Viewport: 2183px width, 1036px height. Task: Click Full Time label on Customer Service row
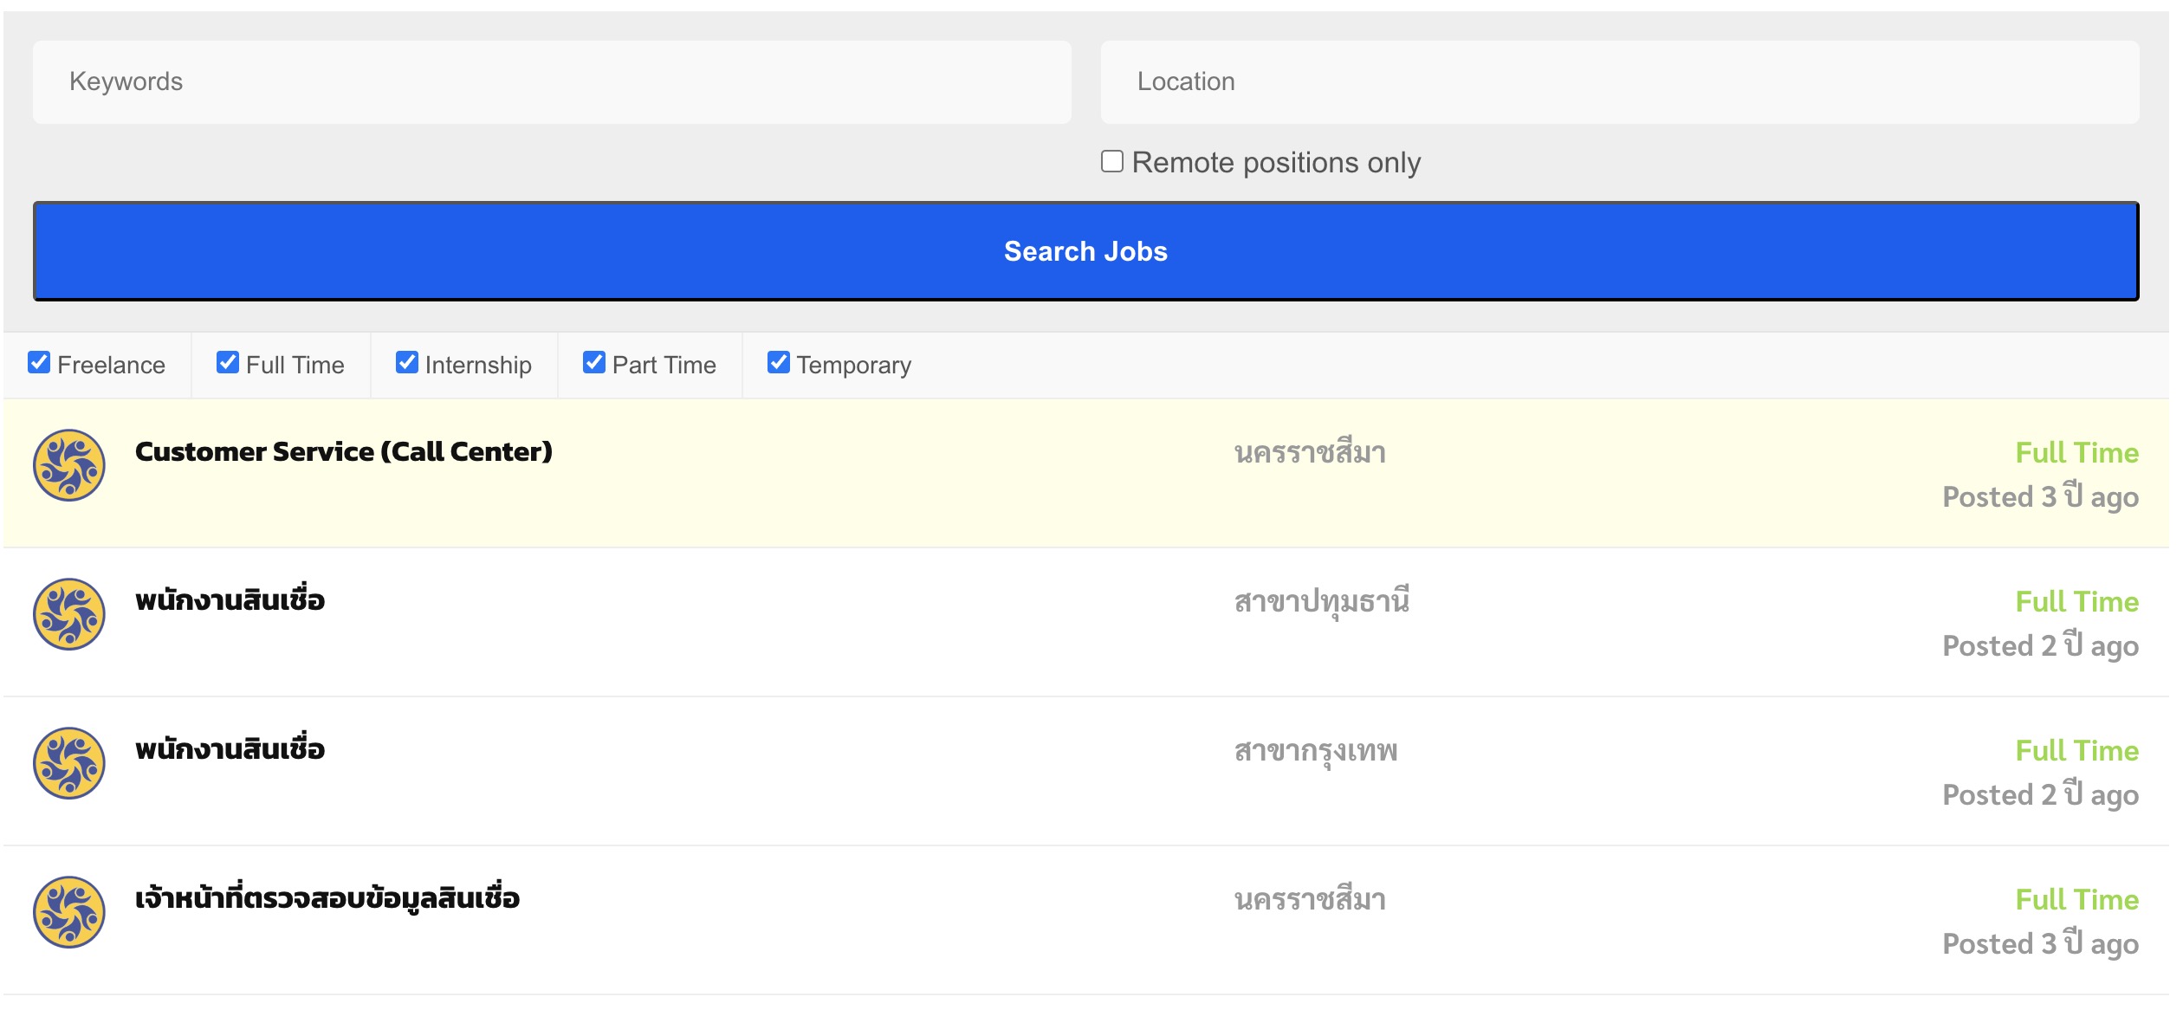[2077, 453]
